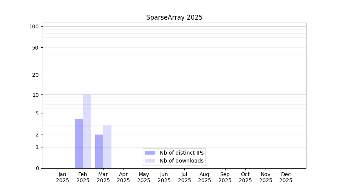Select the Aug 2025 x-axis label
This screenshot has width=340, height=189.
pos(205,177)
